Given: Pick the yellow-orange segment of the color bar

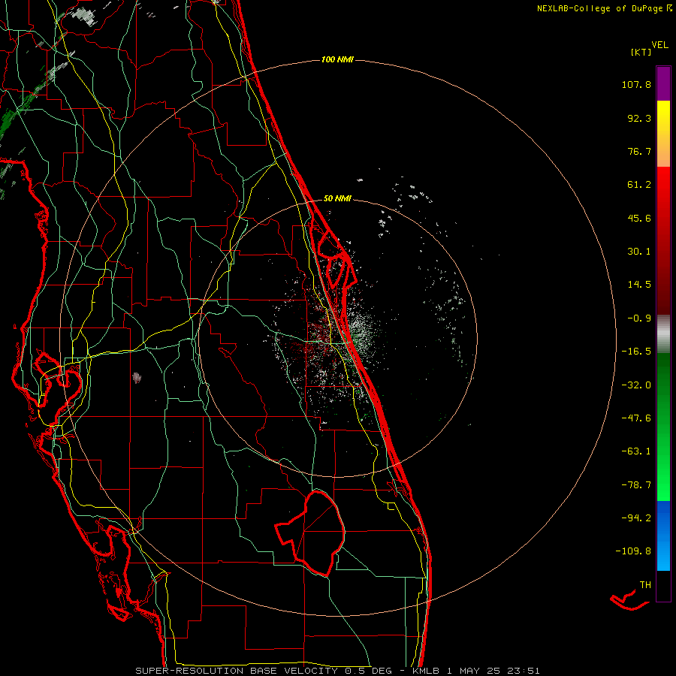Looking at the screenshot, I should click(x=663, y=134).
